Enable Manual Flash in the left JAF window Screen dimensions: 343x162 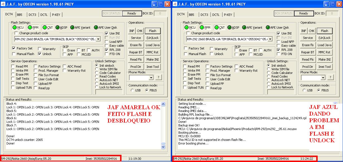(14, 54)
